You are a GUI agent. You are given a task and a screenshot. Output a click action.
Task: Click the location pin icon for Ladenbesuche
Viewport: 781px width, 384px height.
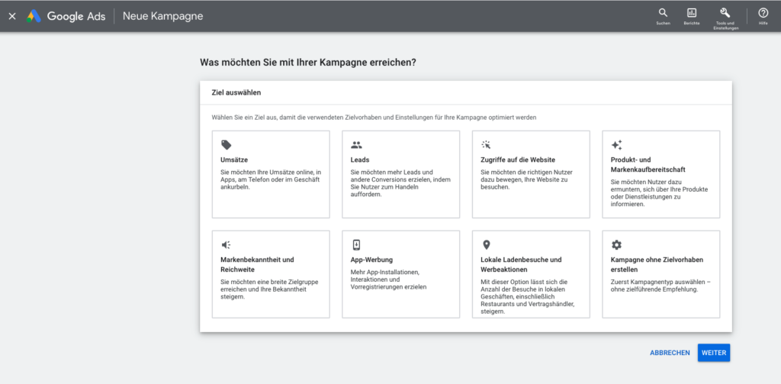click(x=487, y=244)
